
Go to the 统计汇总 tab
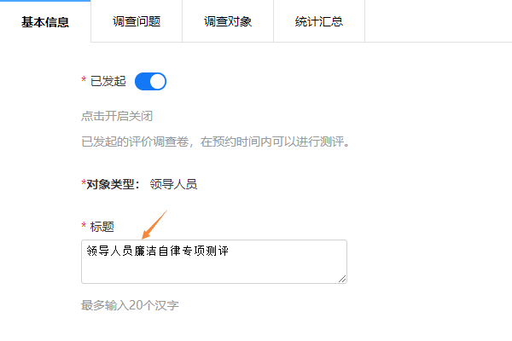[319, 21]
